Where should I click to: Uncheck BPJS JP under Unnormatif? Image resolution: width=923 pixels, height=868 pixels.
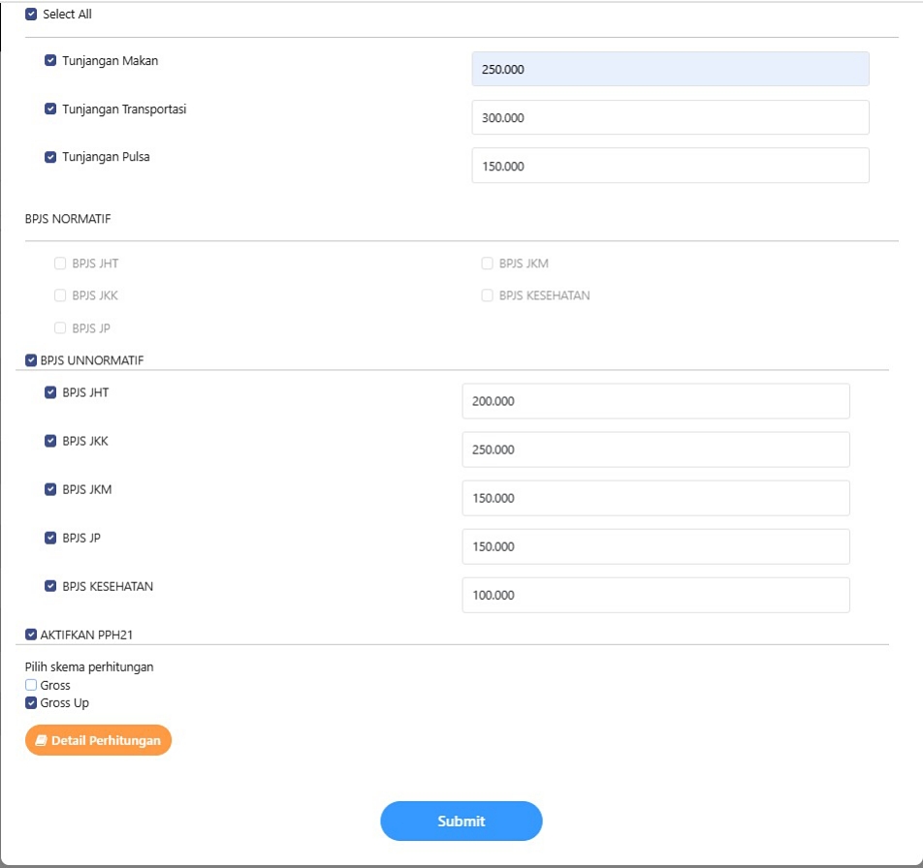[x=50, y=538]
